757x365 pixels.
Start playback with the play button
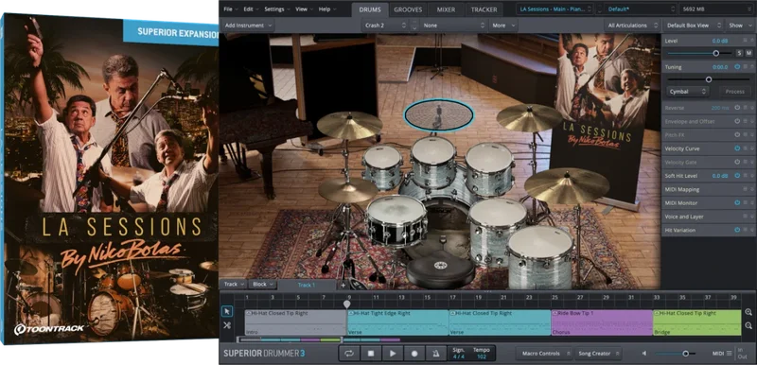[393, 354]
